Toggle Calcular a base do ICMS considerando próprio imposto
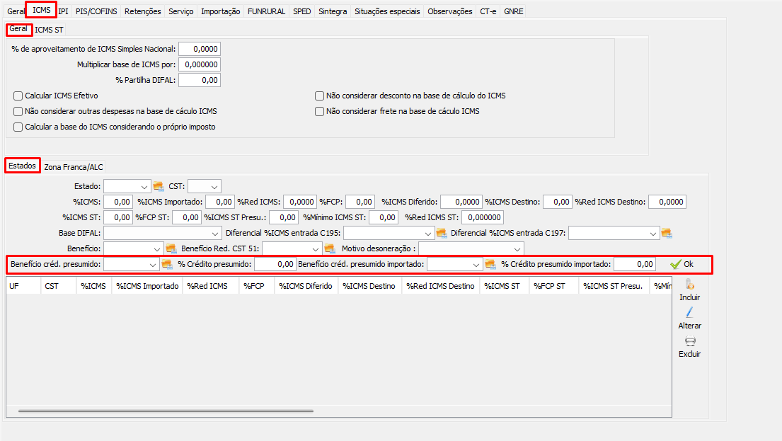Viewport: 782px width, 441px height. tap(18, 127)
